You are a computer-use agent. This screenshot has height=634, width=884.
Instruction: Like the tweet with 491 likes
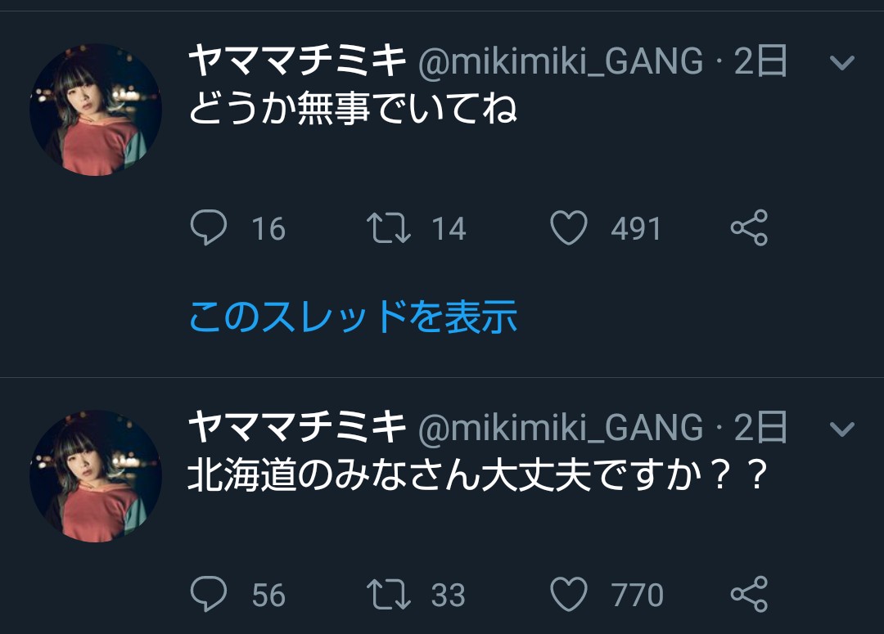568,228
